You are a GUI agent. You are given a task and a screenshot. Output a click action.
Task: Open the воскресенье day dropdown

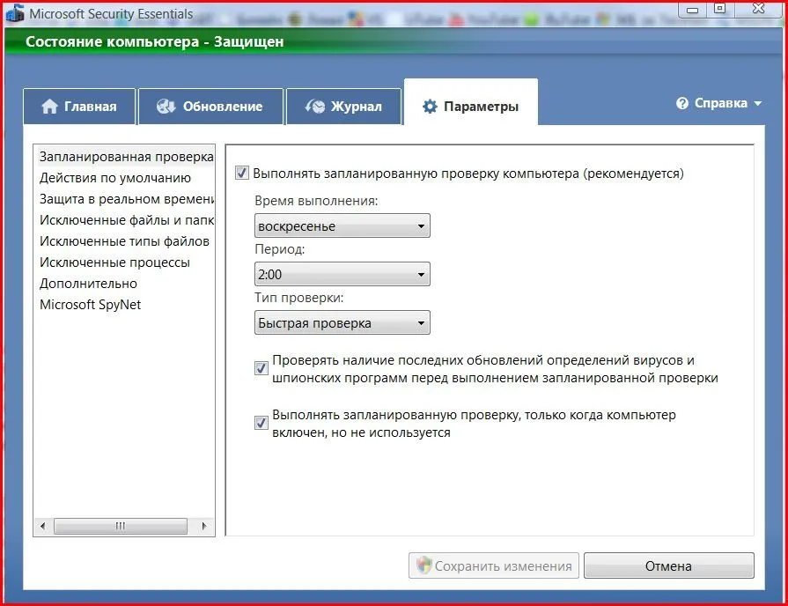click(342, 225)
